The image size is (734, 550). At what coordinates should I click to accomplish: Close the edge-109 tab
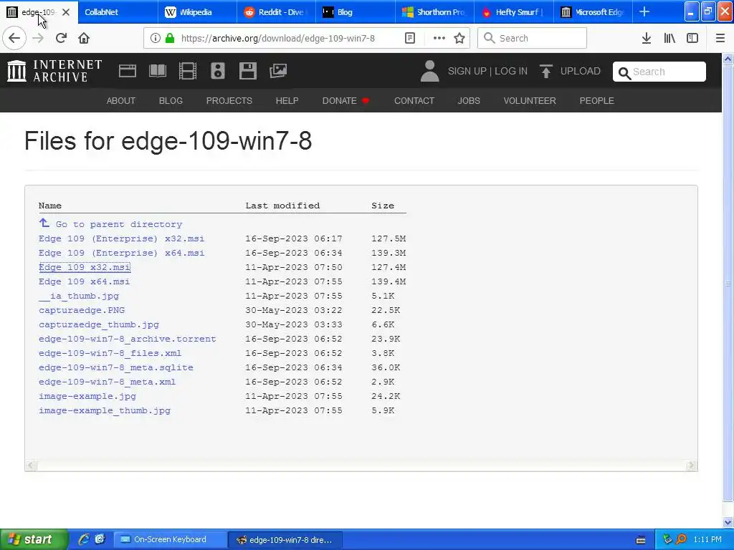[66, 12]
